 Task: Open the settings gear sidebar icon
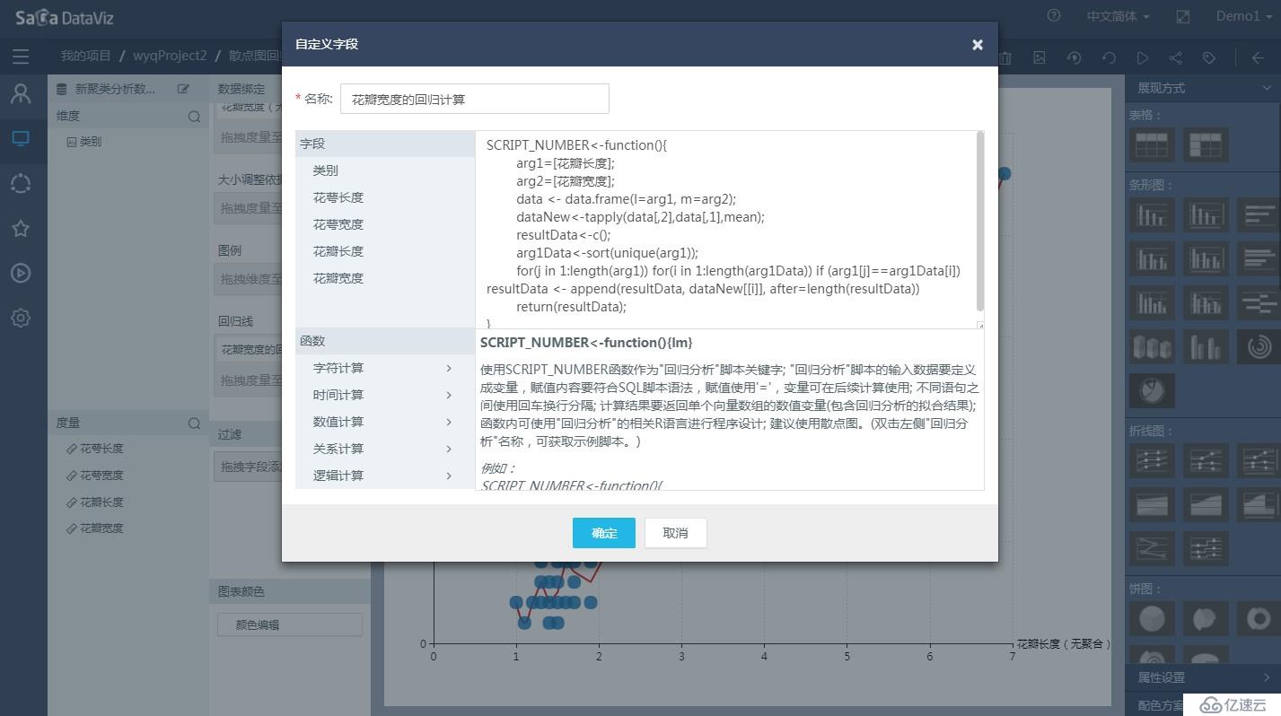[21, 318]
